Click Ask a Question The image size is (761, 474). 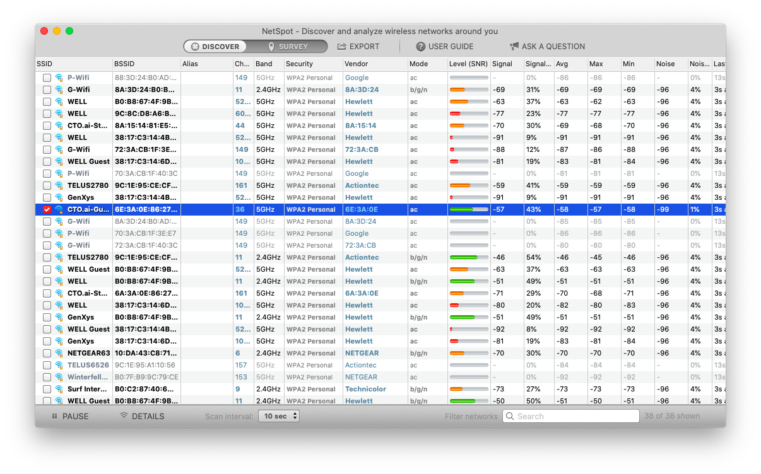tap(547, 47)
